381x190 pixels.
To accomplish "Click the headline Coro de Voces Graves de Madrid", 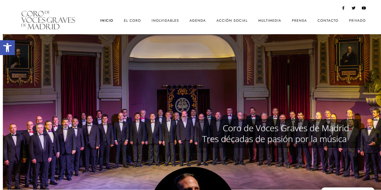I will (286, 128).
